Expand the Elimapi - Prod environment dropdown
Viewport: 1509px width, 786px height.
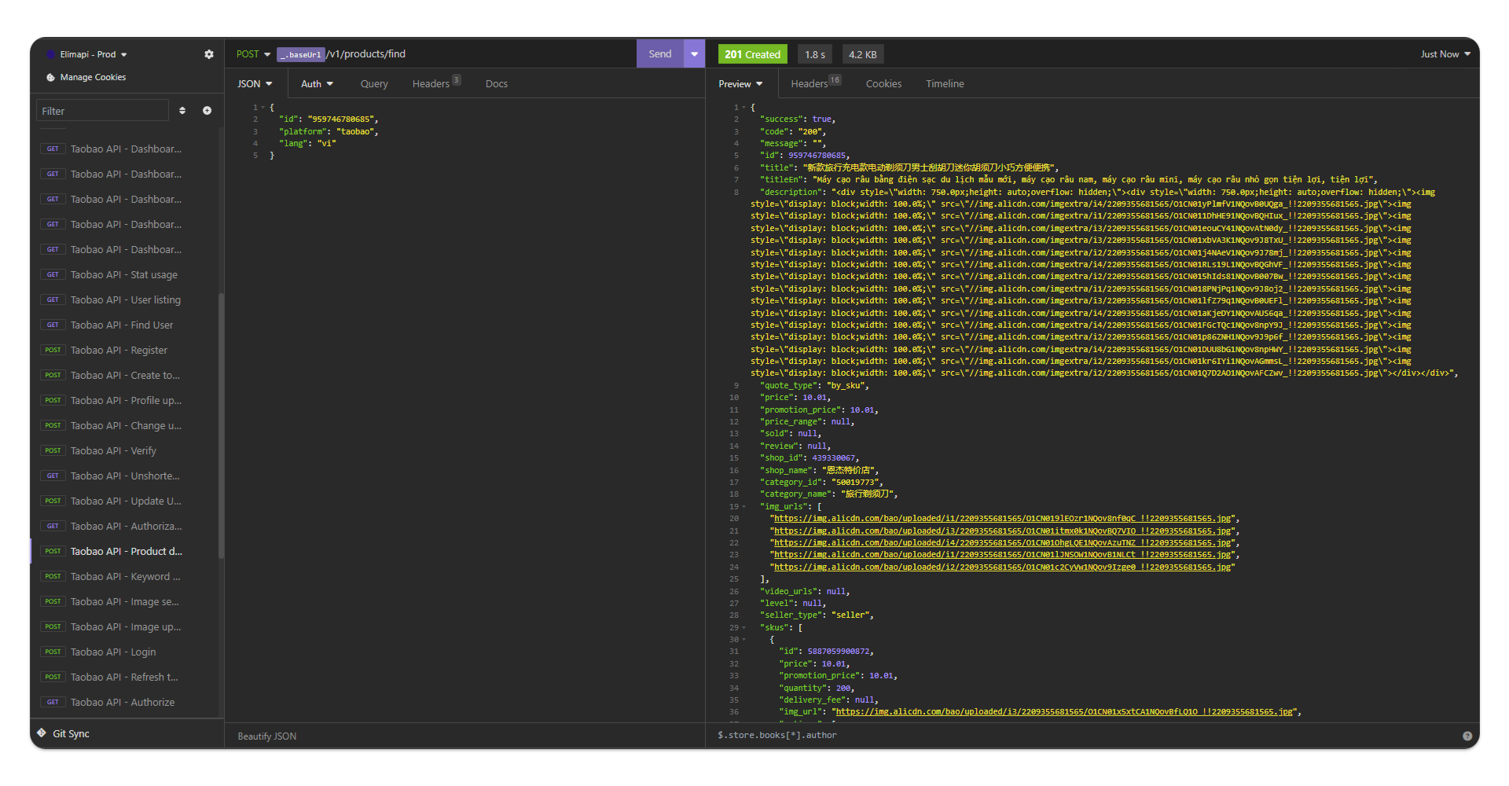click(x=93, y=54)
